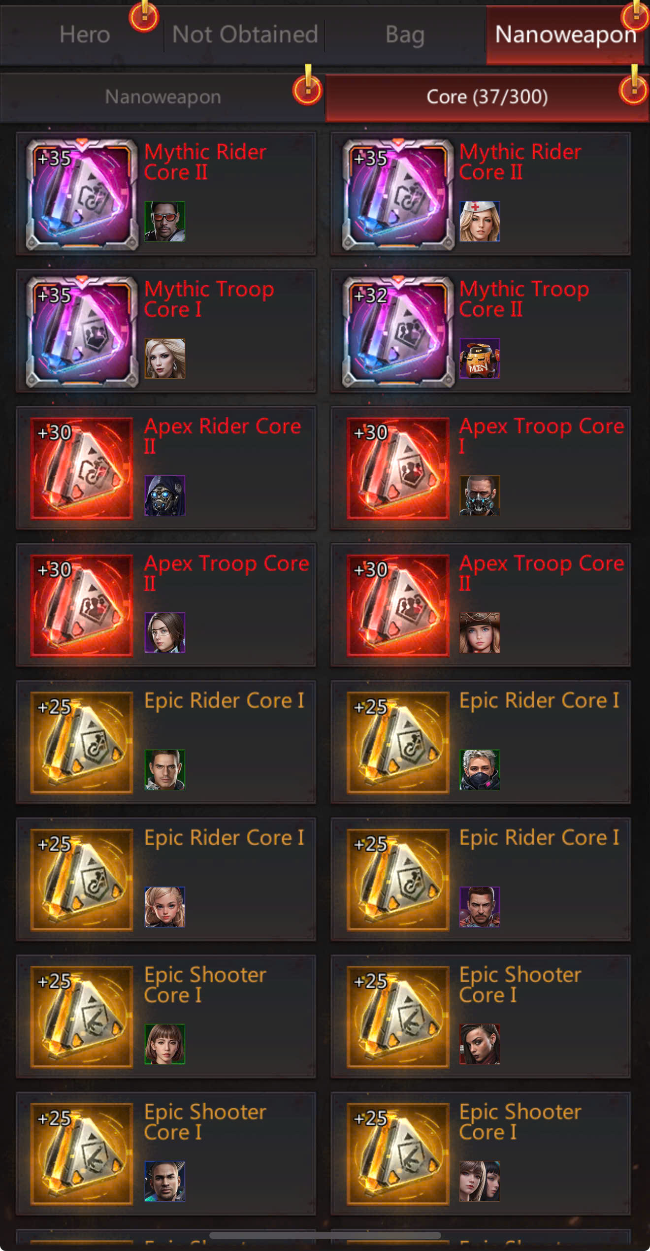The image size is (650, 1251).
Task: Select the first Epic Shooter Core I icon
Action: (82, 1017)
